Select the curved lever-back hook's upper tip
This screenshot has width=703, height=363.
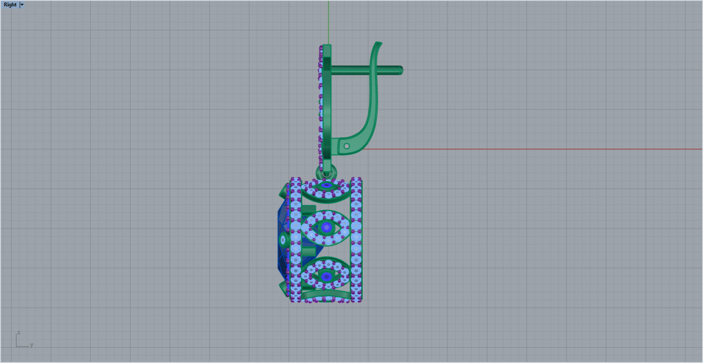378,46
